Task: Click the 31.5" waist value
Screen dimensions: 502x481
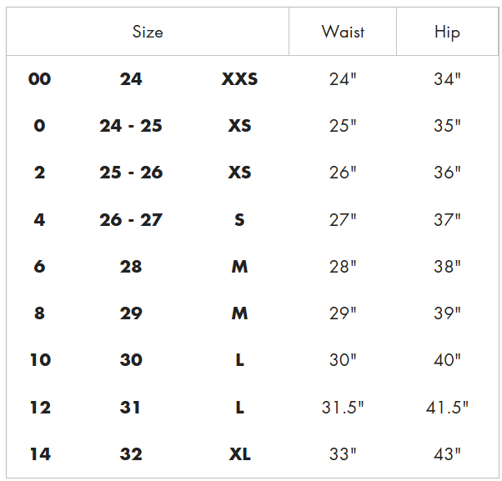Action: pyautogui.click(x=343, y=407)
